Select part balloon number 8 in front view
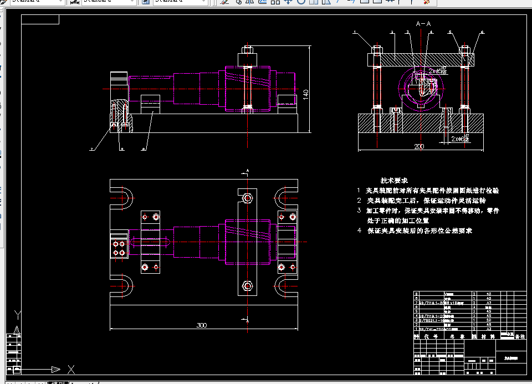 122,149
